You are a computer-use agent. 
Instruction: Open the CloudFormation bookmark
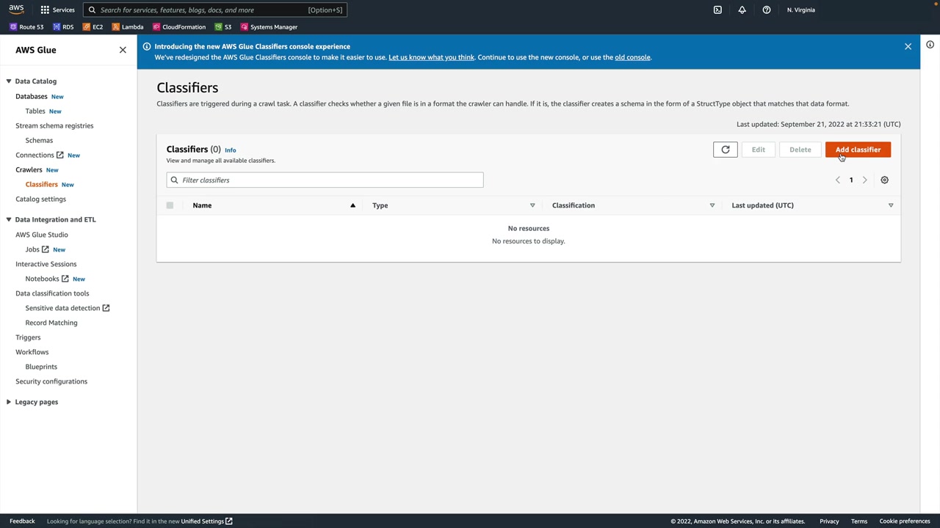tap(179, 27)
